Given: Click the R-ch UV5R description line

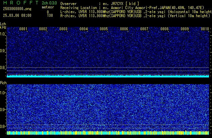Looking at the screenshot, I should tap(135, 16).
